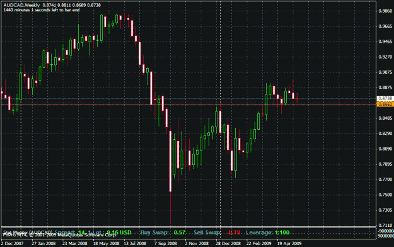Click the Sell Swap value -0.78
This screenshot has width=394, height=247.
(234, 233)
